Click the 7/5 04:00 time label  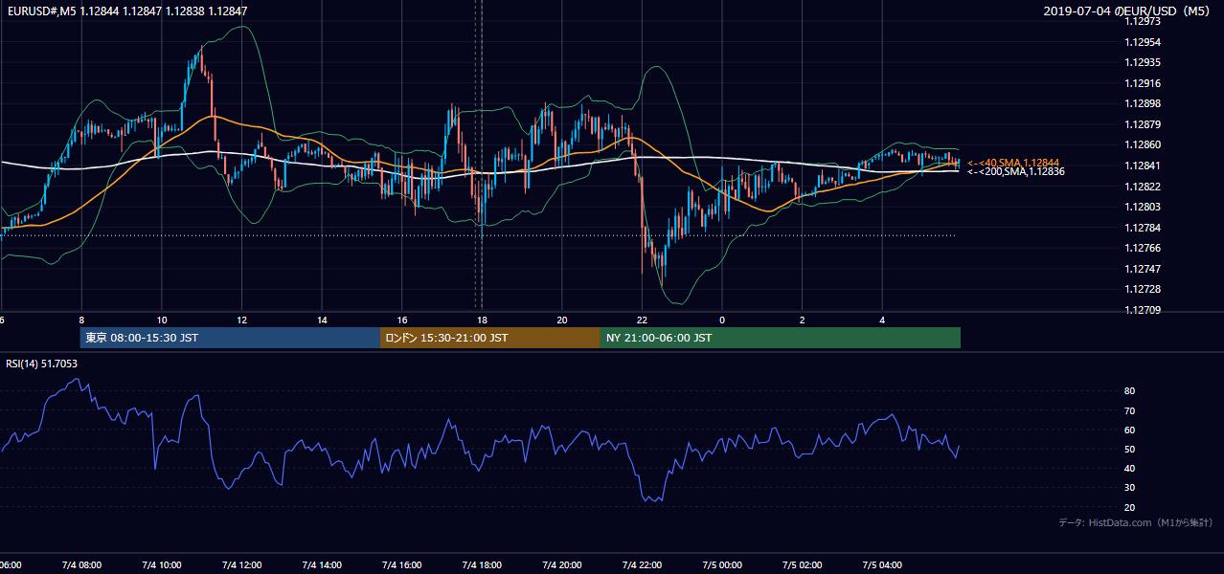coord(882,565)
